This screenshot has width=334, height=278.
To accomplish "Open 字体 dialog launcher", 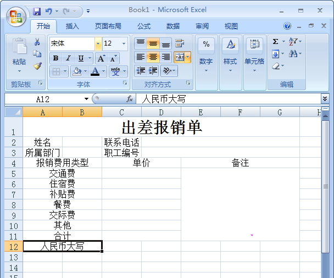I will tap(125, 83).
